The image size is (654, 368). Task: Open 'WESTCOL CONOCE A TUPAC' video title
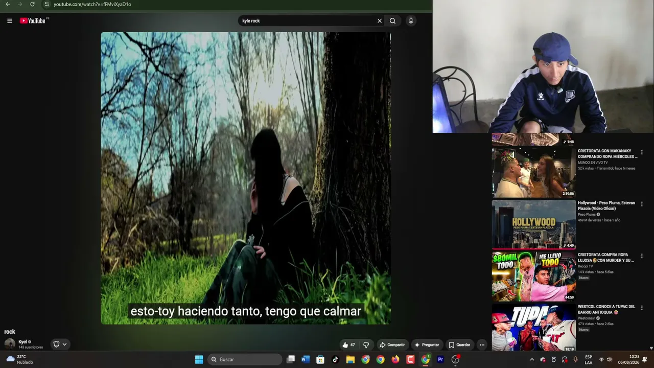click(x=606, y=309)
